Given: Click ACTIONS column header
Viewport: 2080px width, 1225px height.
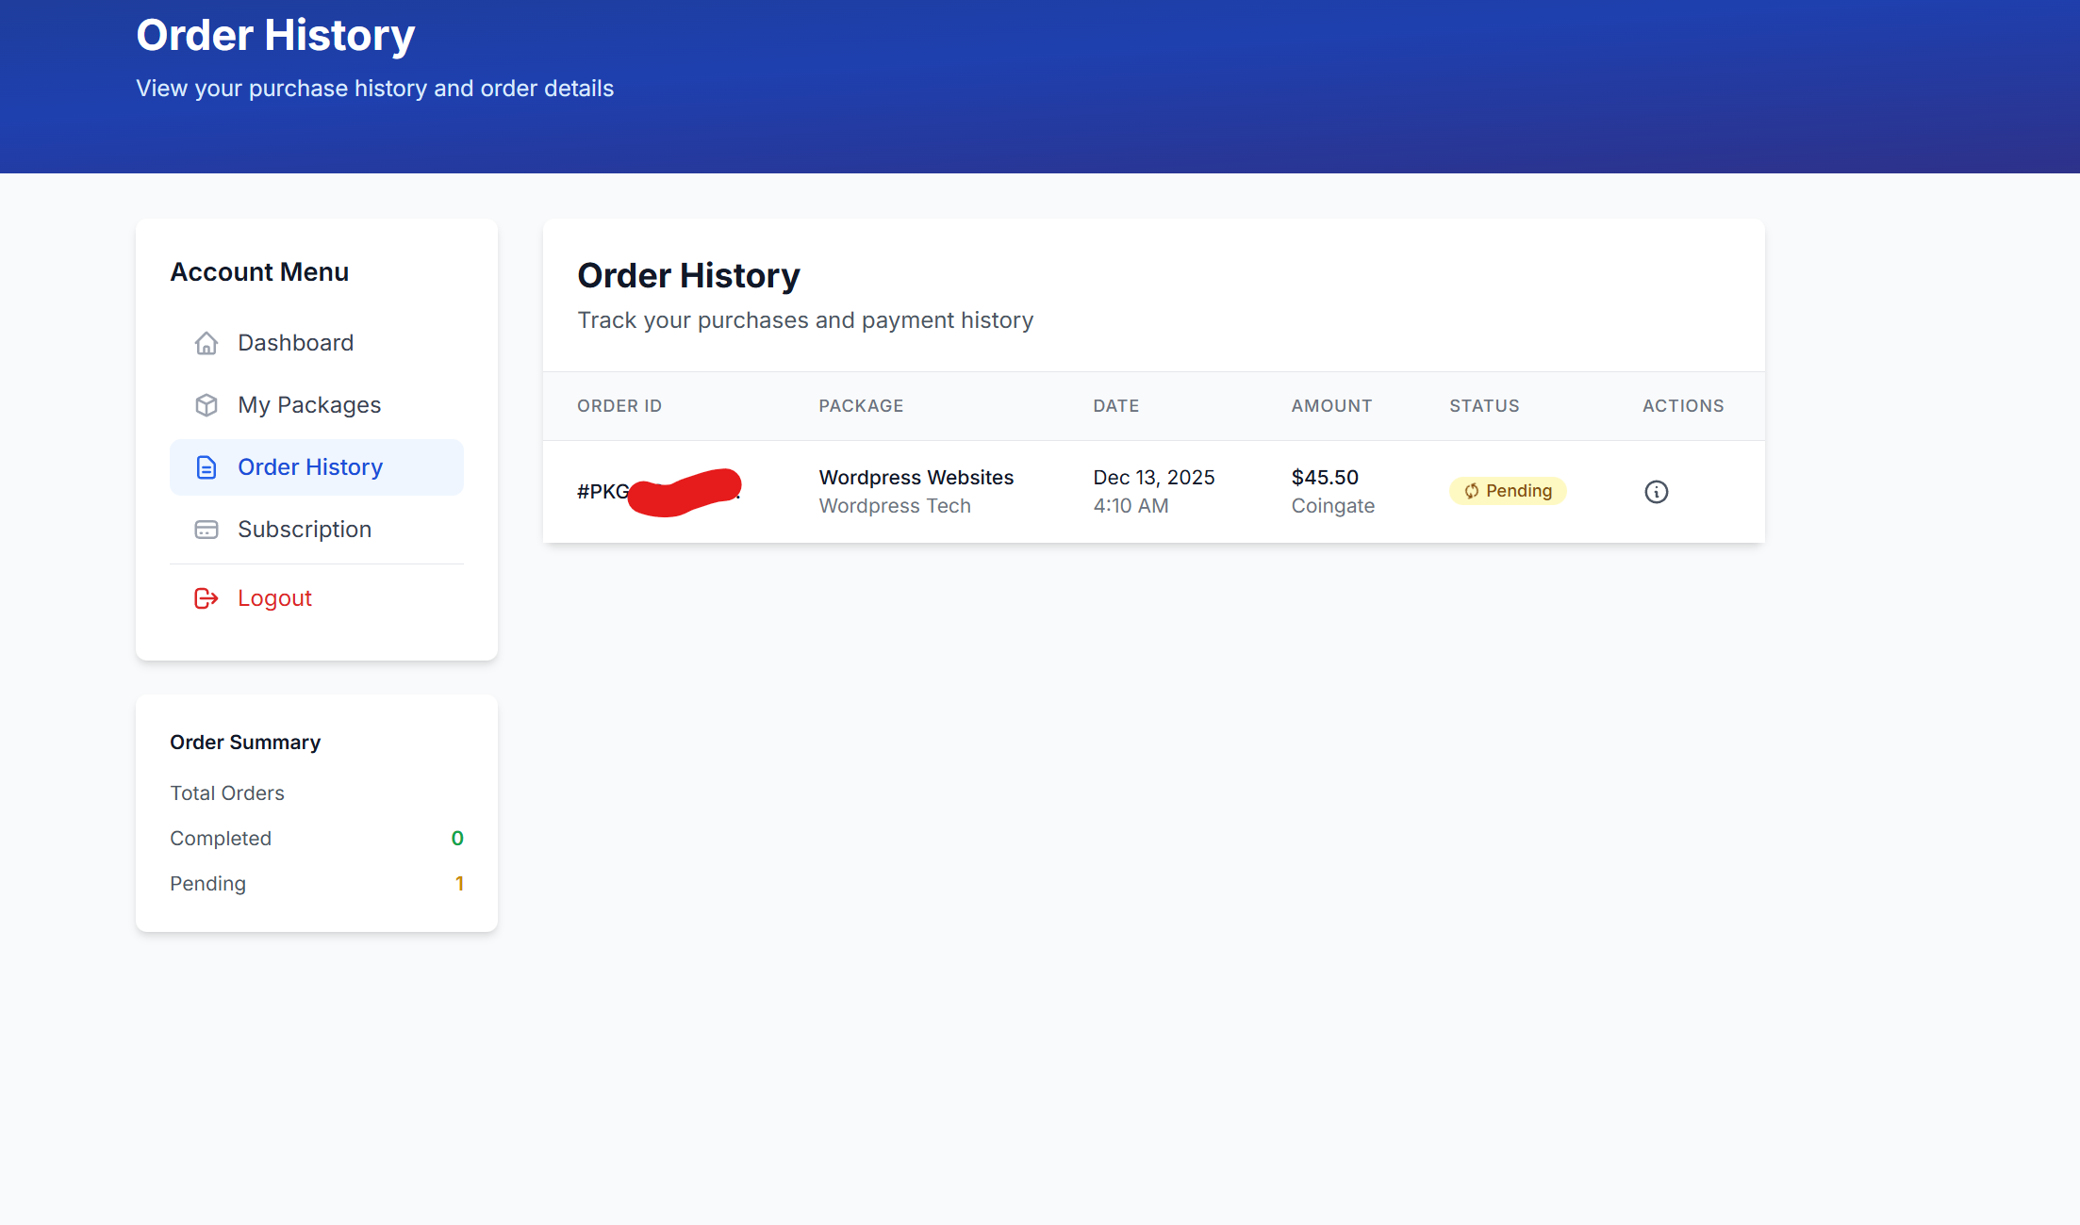Looking at the screenshot, I should [1683, 406].
